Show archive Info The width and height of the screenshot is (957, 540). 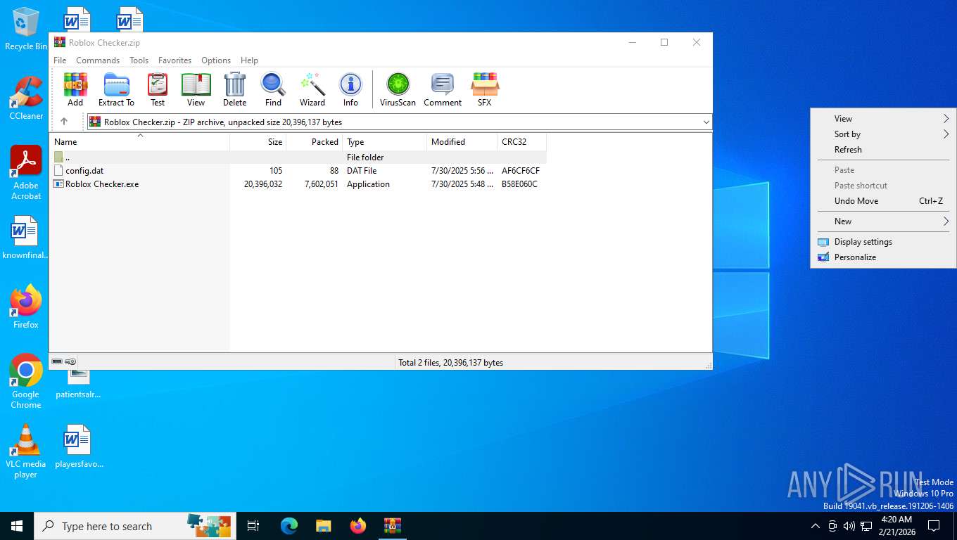[x=350, y=89]
